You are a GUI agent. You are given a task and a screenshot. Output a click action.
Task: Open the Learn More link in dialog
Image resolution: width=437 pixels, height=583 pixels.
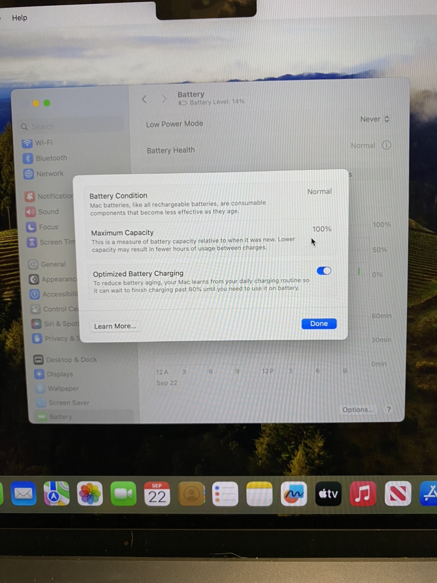pyautogui.click(x=115, y=326)
